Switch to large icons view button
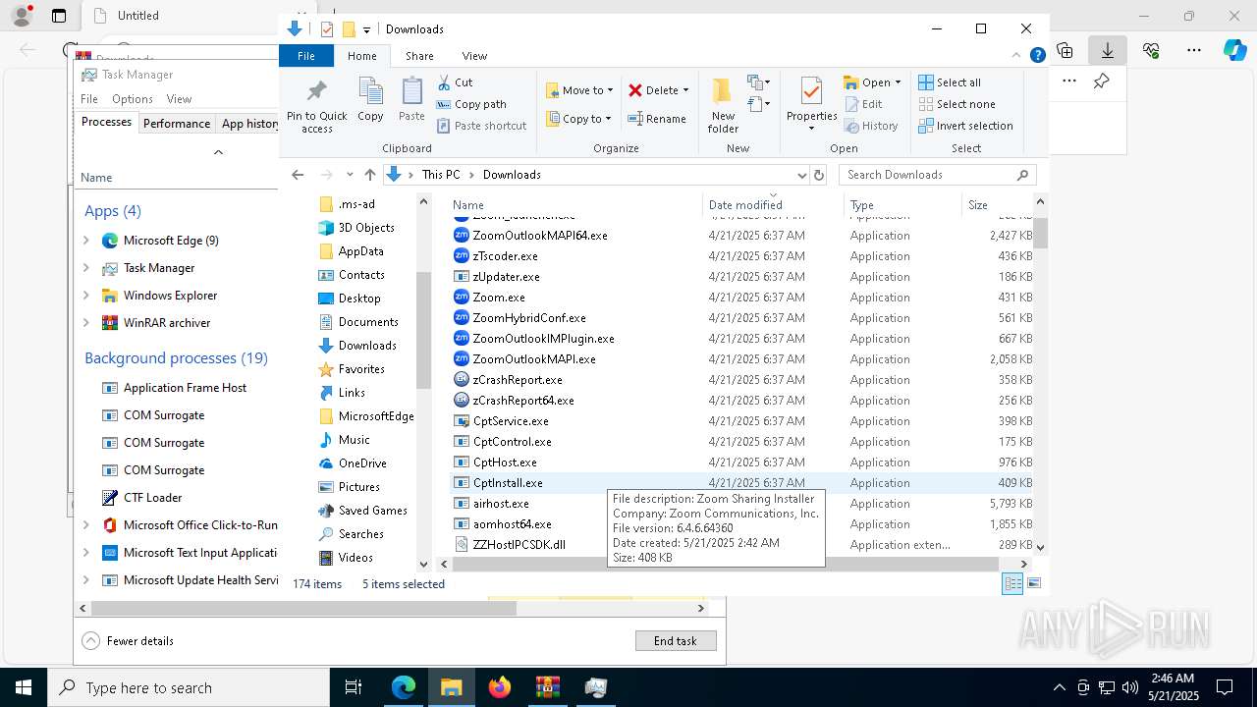This screenshot has height=707, width=1257. coord(1033,583)
